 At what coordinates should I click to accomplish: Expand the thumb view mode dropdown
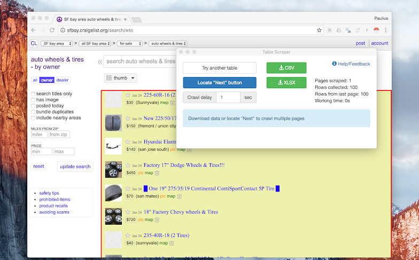[x=121, y=78]
